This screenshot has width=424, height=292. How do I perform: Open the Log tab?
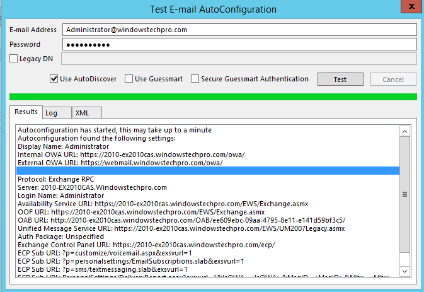click(57, 113)
